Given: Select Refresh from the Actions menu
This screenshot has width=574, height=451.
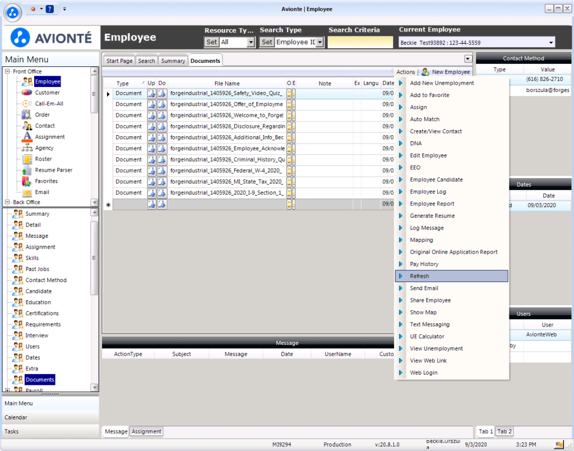Looking at the screenshot, I should [x=452, y=276].
